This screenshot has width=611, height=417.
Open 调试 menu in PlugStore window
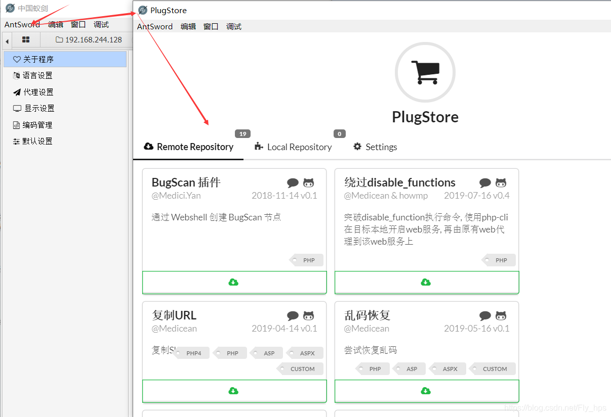(x=234, y=26)
